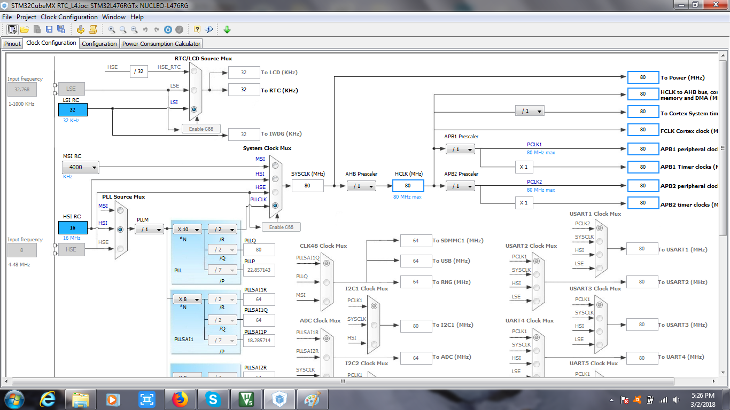
Task: Click the To Power (MHz) value box
Action: tap(643, 77)
